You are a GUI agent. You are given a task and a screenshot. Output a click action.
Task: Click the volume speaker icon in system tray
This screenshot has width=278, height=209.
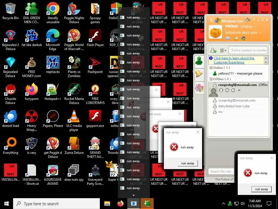[x=243, y=204]
